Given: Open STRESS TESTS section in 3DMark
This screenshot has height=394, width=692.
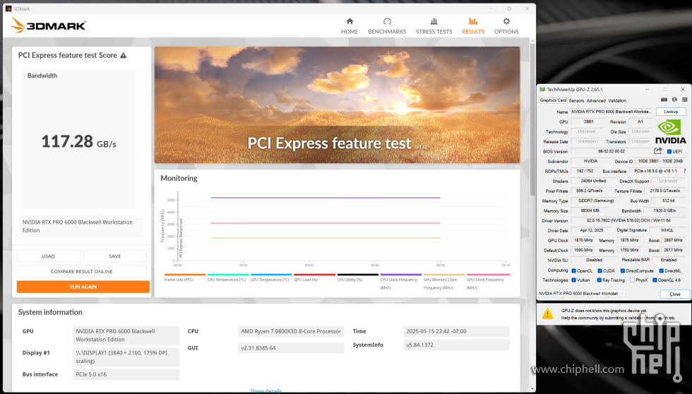Looking at the screenshot, I should coord(434,26).
